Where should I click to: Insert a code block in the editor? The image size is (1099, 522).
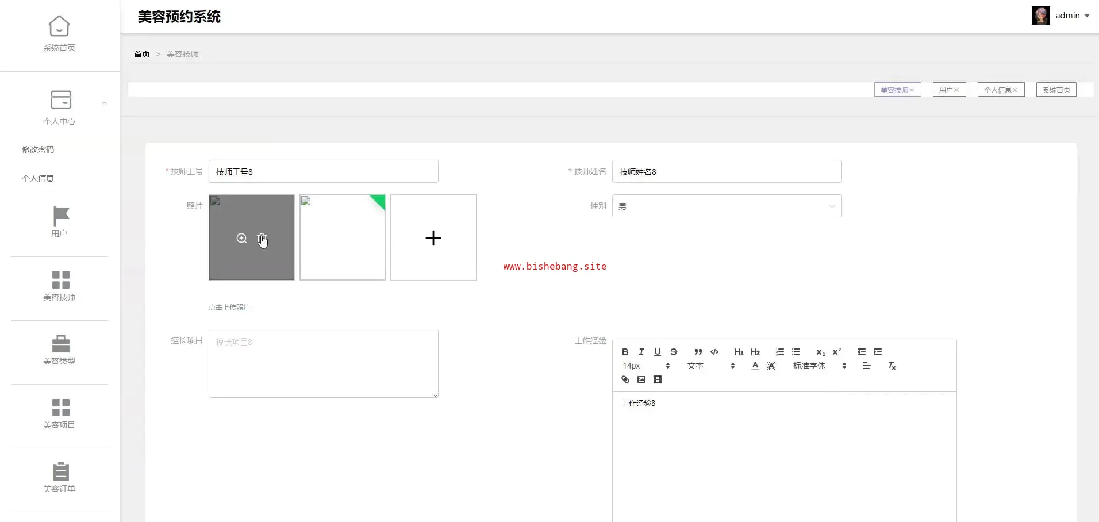coord(714,352)
